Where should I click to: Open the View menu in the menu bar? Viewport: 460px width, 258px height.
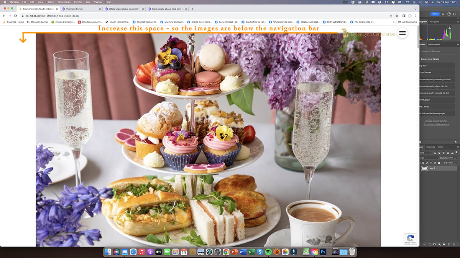(x=40, y=2)
